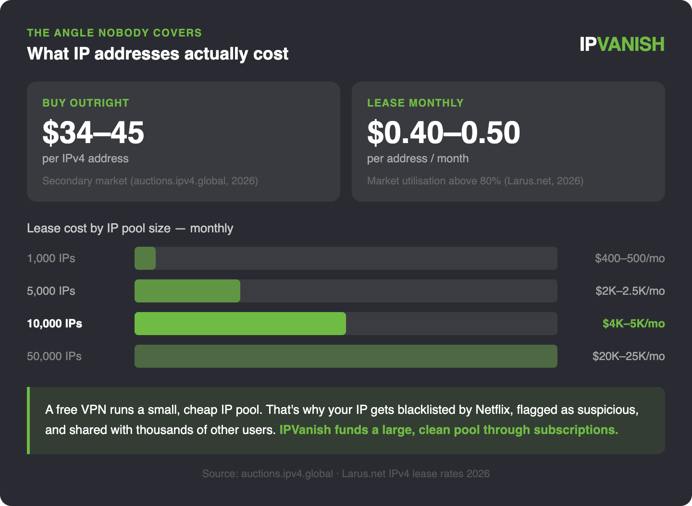The width and height of the screenshot is (692, 506).
Task: Click the 5,000 IPs green bar fill
Action: pos(187,291)
